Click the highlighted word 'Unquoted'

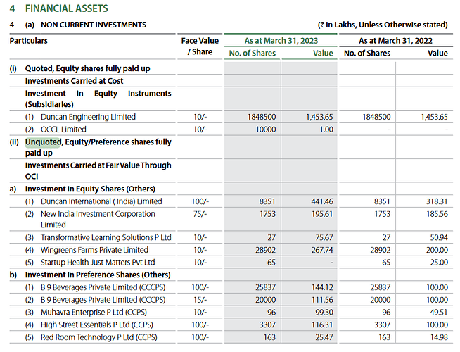43,142
